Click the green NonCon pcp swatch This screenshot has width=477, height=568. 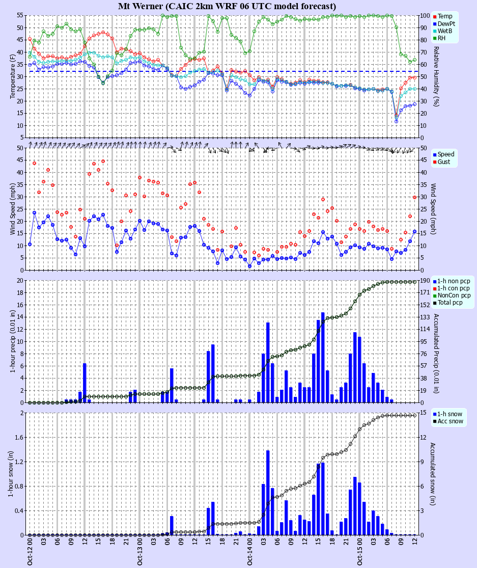[x=434, y=296]
